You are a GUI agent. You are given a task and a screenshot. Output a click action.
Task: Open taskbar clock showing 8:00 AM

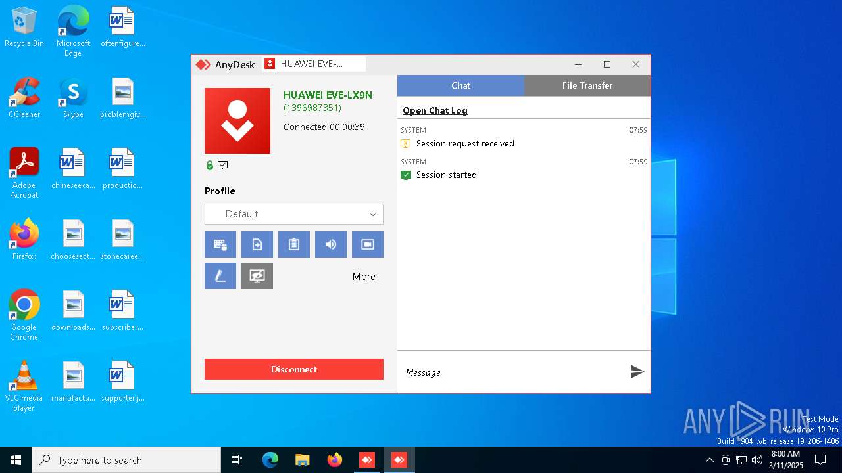click(786, 460)
